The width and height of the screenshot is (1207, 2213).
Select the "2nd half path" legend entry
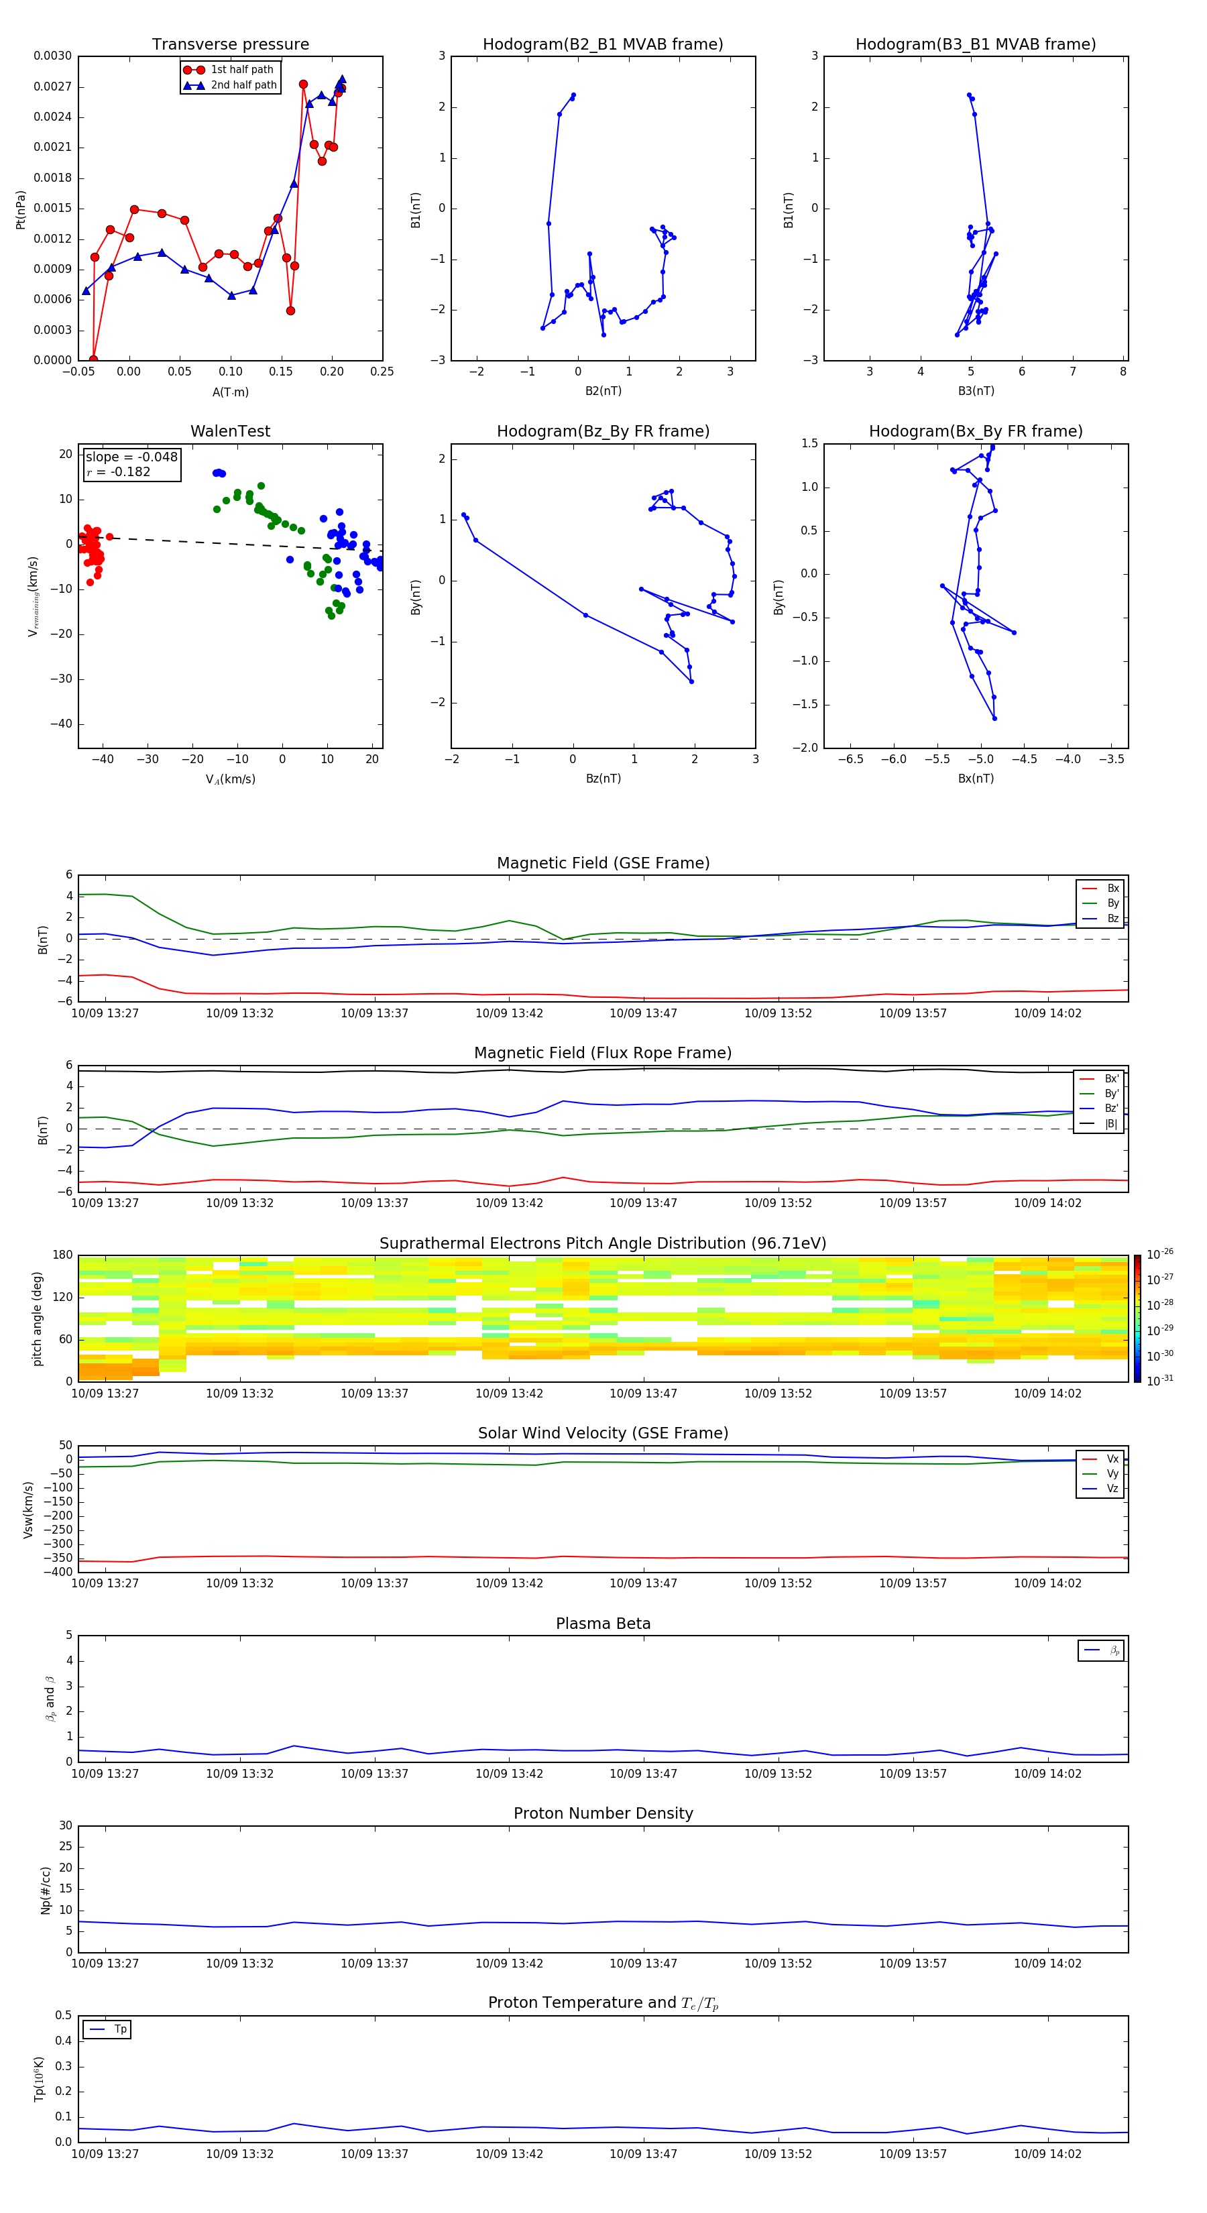pyautogui.click(x=230, y=85)
